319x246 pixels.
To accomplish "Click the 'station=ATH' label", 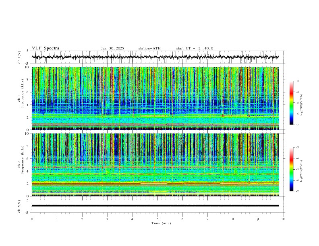I will pos(149,48).
